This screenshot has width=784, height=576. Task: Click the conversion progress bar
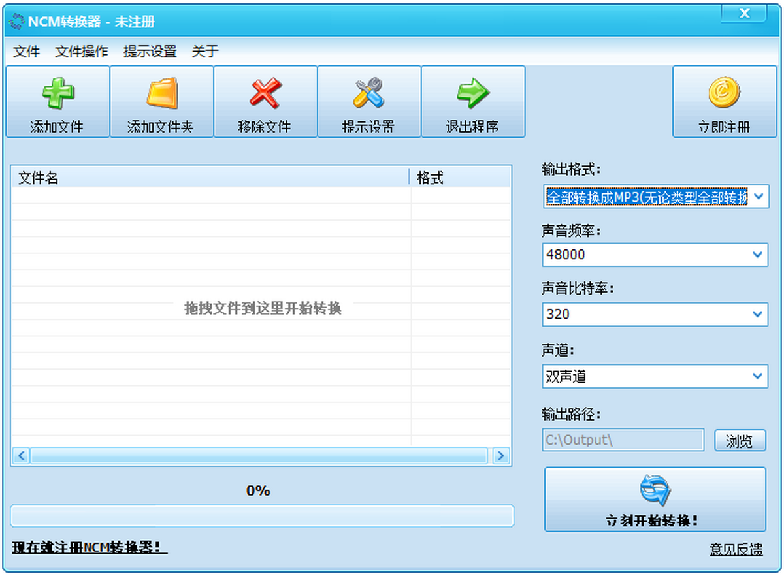262,516
